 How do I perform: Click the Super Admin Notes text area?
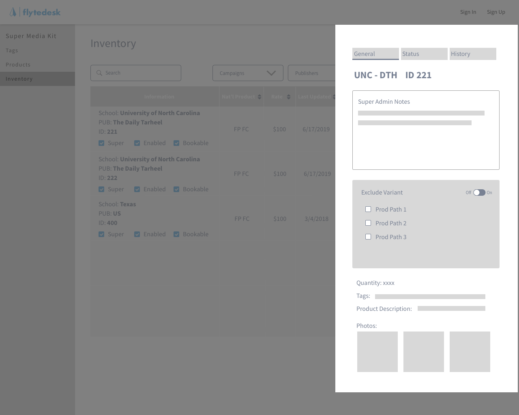click(426, 130)
